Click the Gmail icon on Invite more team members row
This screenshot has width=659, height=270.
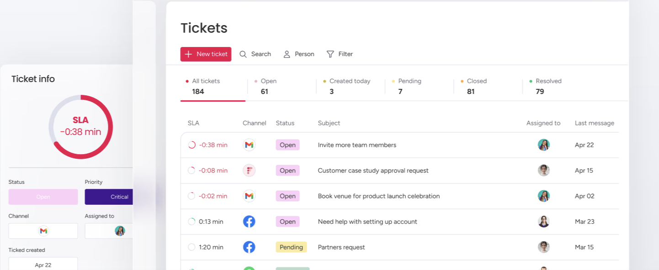[x=249, y=145]
